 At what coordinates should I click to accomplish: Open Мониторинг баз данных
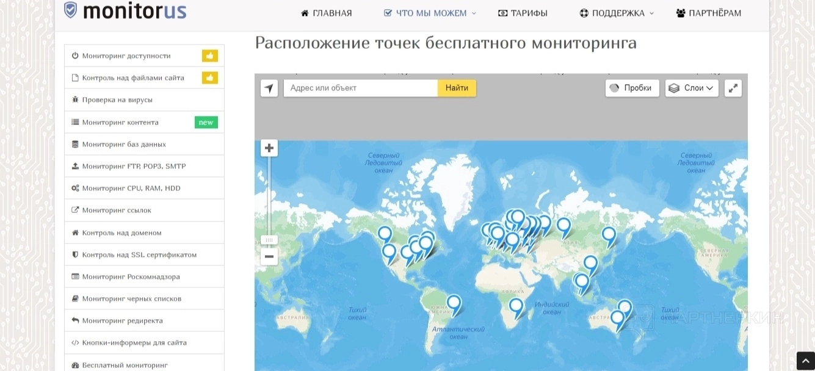[144, 144]
